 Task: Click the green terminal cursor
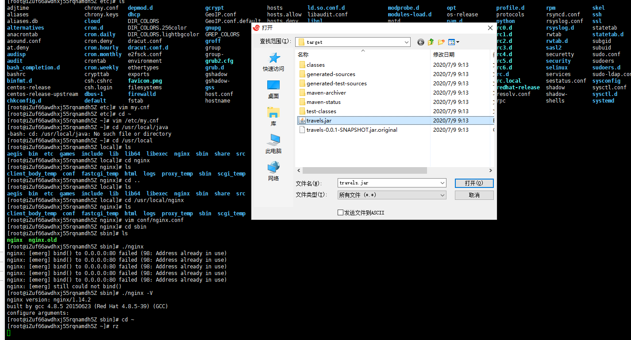click(8, 332)
